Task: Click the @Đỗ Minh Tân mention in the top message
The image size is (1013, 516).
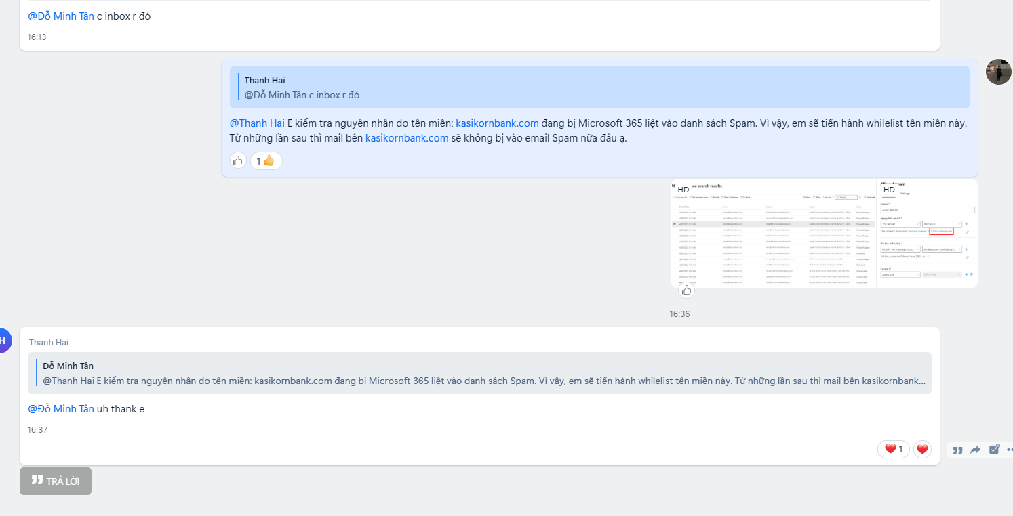Action: 61,16
